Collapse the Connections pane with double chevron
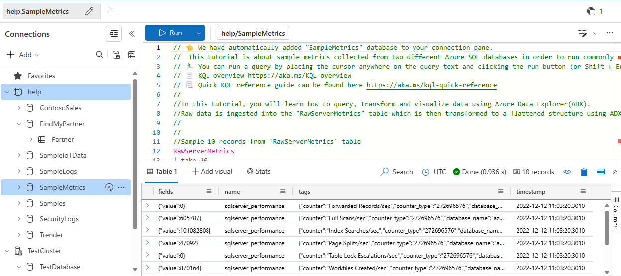 [x=132, y=34]
